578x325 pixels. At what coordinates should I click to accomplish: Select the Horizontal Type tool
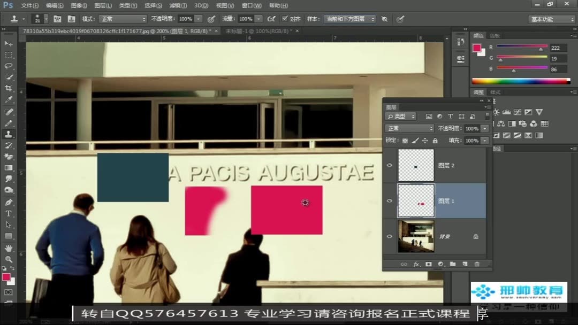pyautogui.click(x=9, y=213)
